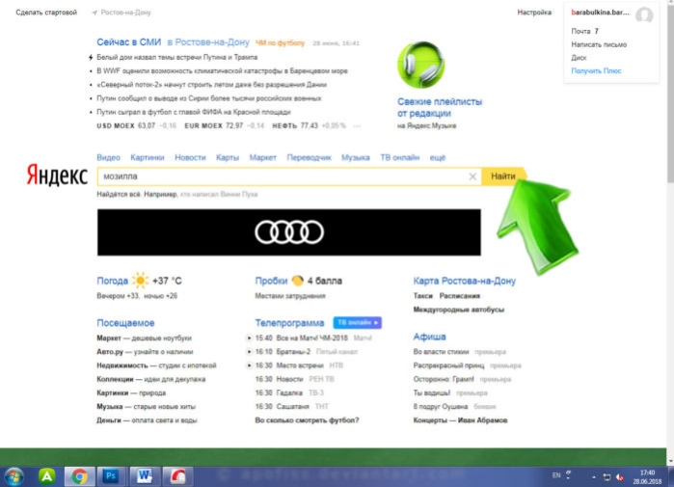This screenshot has width=674, height=487.
Task: Open Междугородные автобусы link
Action: click(x=458, y=310)
